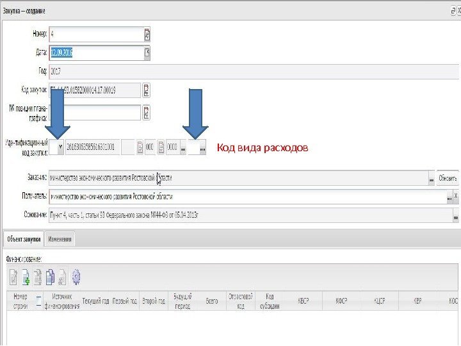The height and width of the screenshot is (346, 461).
Task: Click the copy documents icon in Финансирование toolbar
Action: click(x=50, y=277)
